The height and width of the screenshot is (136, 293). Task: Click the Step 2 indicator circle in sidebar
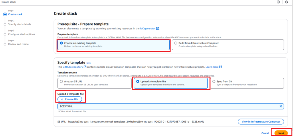point(5,24)
